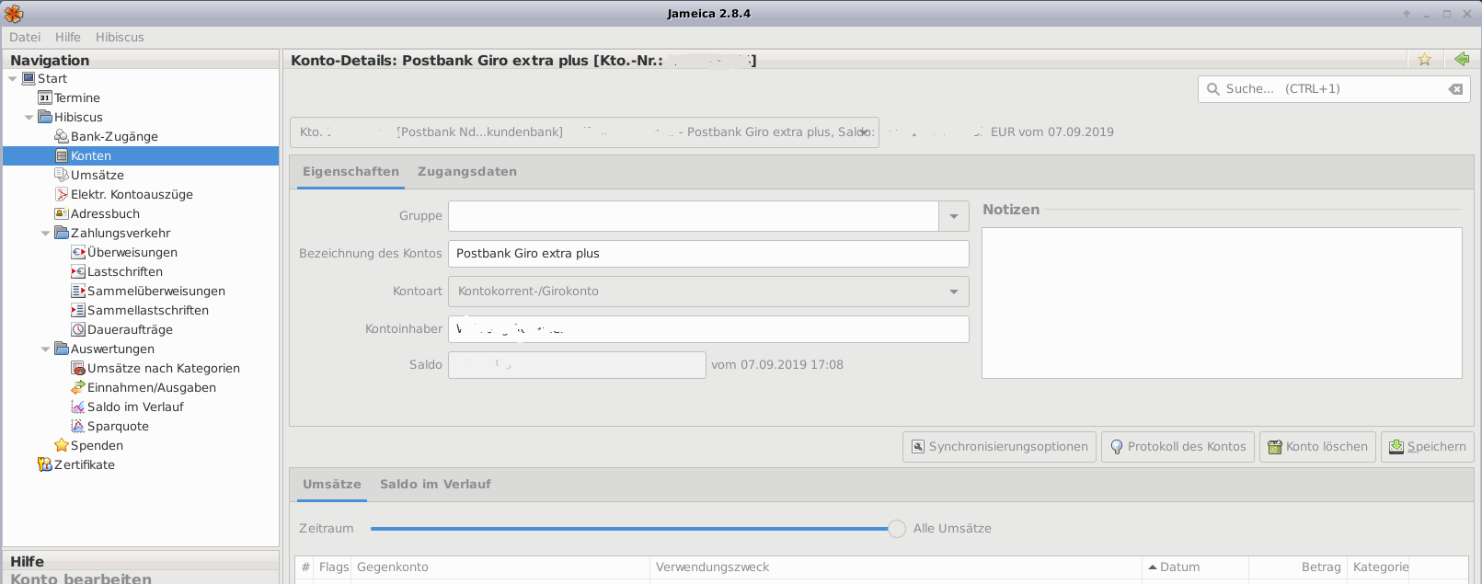The width and height of the screenshot is (1482, 584).
Task: Open Termine calendar entry
Action: pyautogui.click(x=76, y=97)
